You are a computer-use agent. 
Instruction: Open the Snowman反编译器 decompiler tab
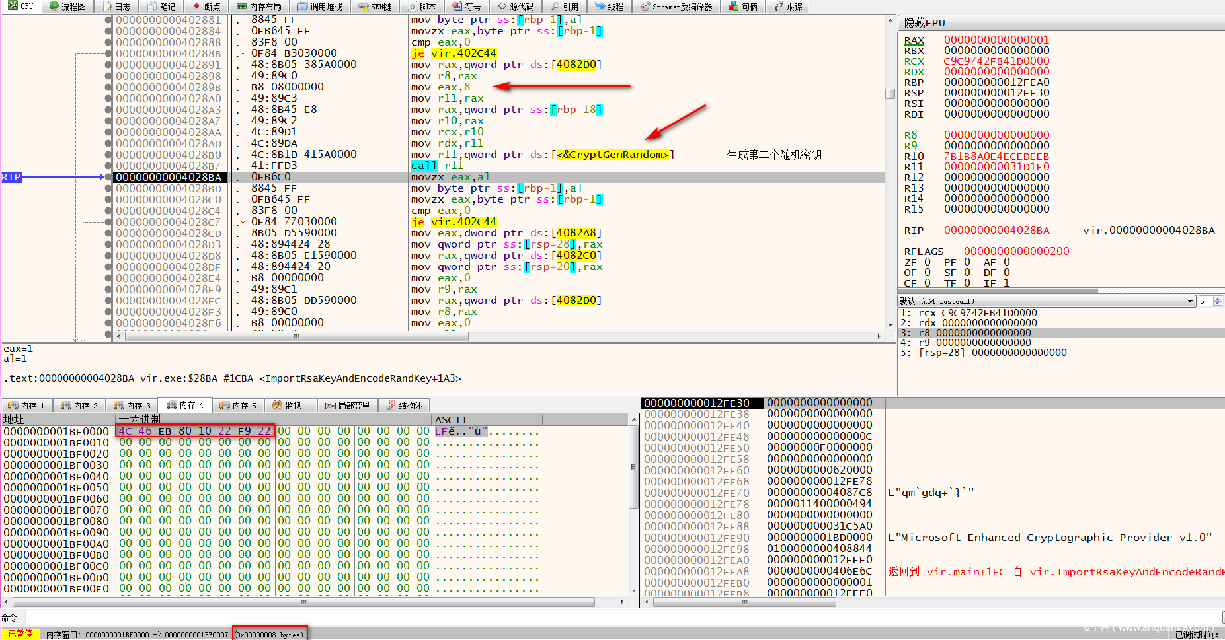(676, 7)
